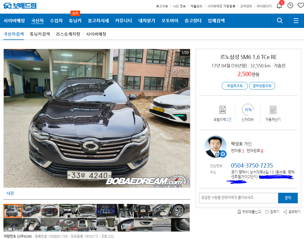
Task: Select side-view car thumbnail
Action: click(x=31, y=211)
